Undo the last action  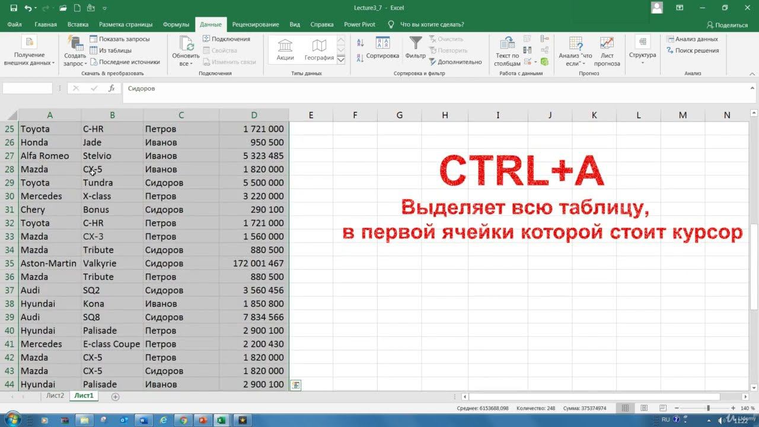click(28, 8)
